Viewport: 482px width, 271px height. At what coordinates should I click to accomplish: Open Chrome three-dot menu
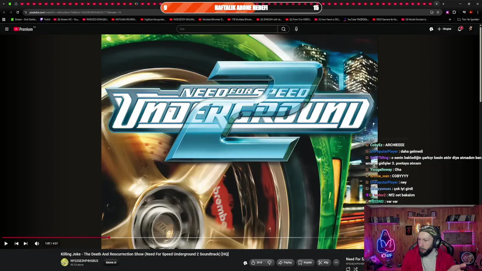tap(477, 12)
